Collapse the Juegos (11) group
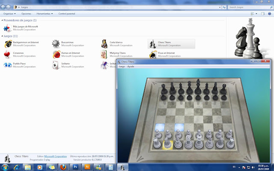The image size is (274, 171). [2, 36]
